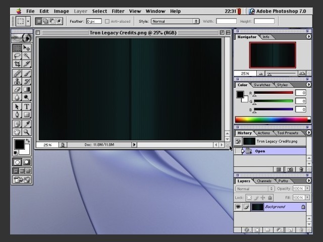This screenshot has height=242, width=323.
Task: Select the Pen tool
Action: 17,114
